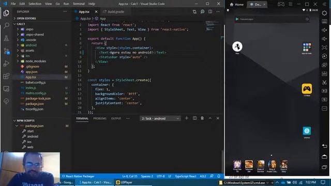Close the App.tsx editor tab
This screenshot has width=331, height=186.
96,11
